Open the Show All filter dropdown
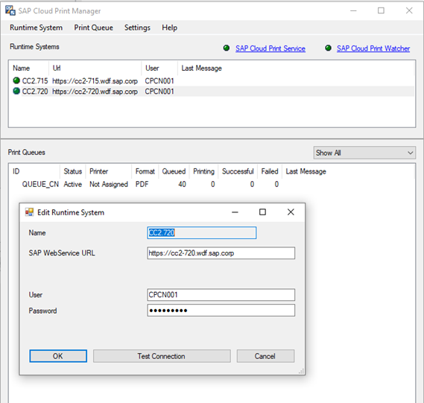 tap(364, 153)
